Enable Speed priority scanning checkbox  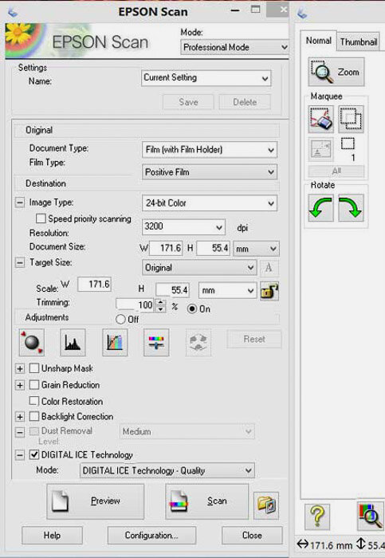click(41, 218)
